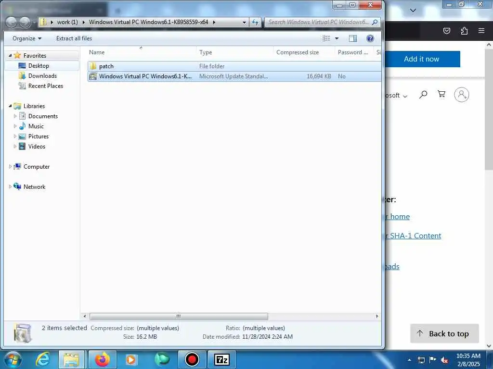Toggle the preview pane icon
The image size is (493, 369).
click(x=353, y=38)
